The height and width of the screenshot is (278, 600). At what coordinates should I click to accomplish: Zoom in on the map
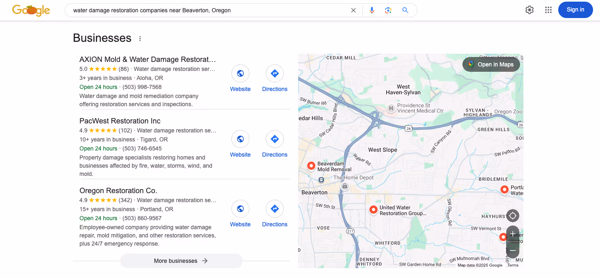(512, 234)
